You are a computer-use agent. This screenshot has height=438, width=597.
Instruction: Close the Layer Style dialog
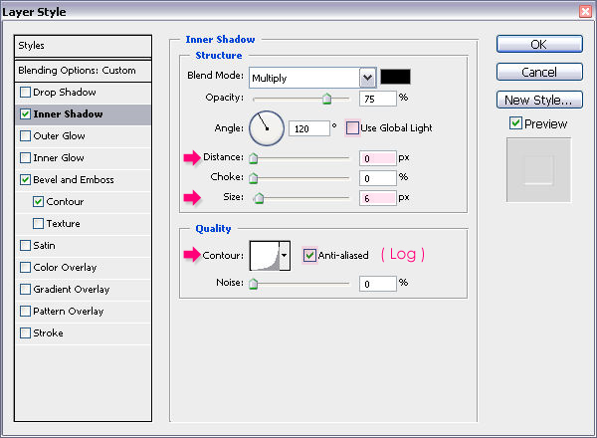tap(583, 10)
